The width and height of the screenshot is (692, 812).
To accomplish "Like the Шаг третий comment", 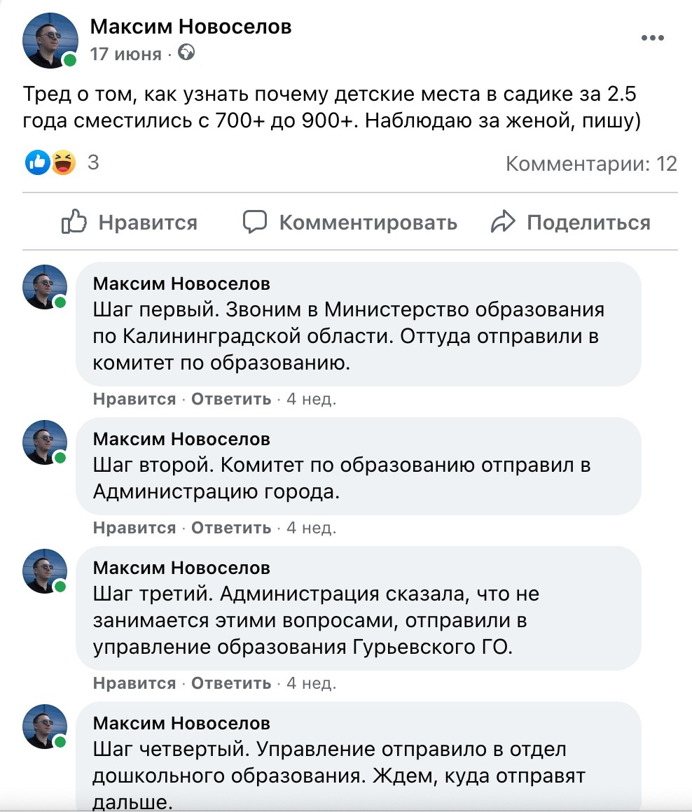I will pos(134,683).
